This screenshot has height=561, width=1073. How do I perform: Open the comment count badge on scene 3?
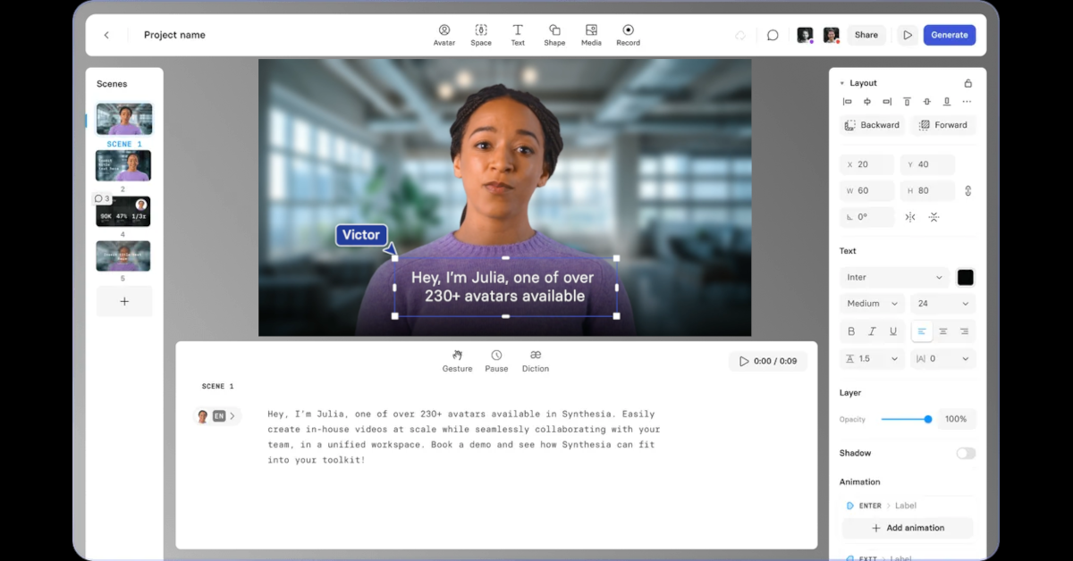[x=102, y=198]
